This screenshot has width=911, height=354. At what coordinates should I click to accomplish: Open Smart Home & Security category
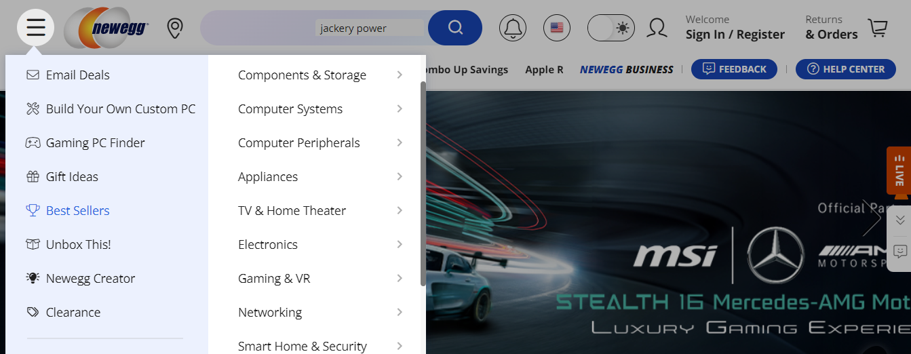point(303,345)
